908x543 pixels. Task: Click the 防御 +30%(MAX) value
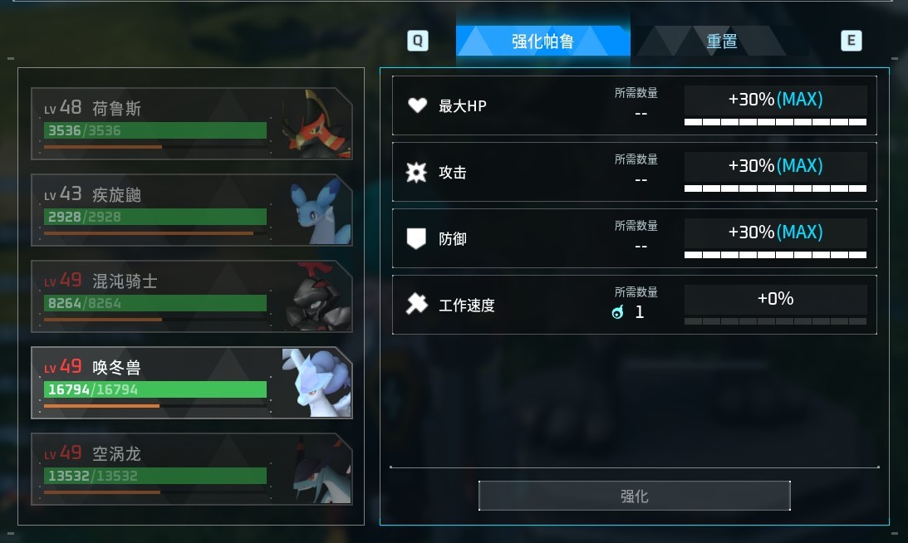(775, 232)
